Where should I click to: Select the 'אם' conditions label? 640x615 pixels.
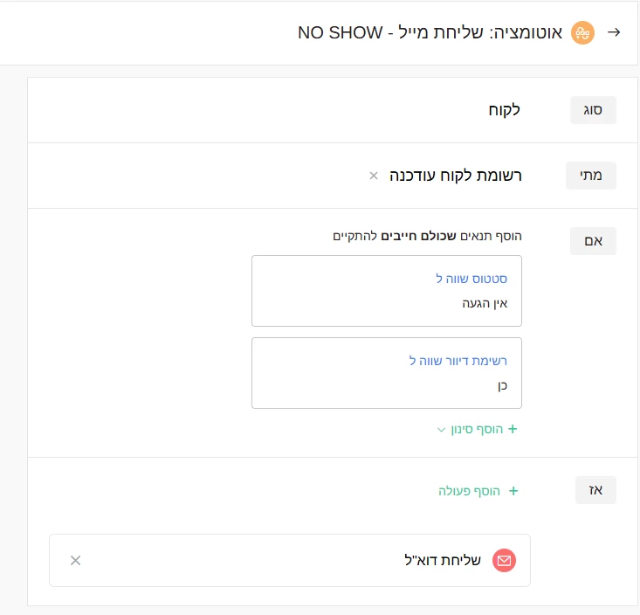tap(593, 241)
